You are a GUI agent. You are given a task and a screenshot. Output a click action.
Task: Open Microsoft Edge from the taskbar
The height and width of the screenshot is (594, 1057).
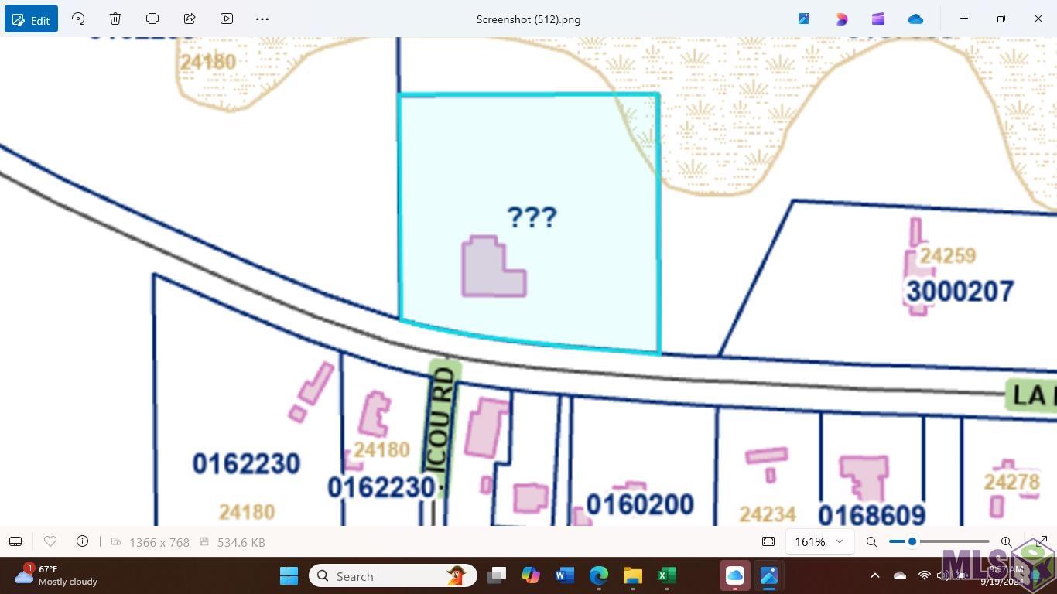(599, 575)
